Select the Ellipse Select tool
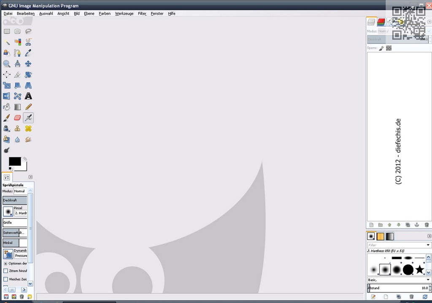Viewport: 432px width, 303px height. coord(17,31)
